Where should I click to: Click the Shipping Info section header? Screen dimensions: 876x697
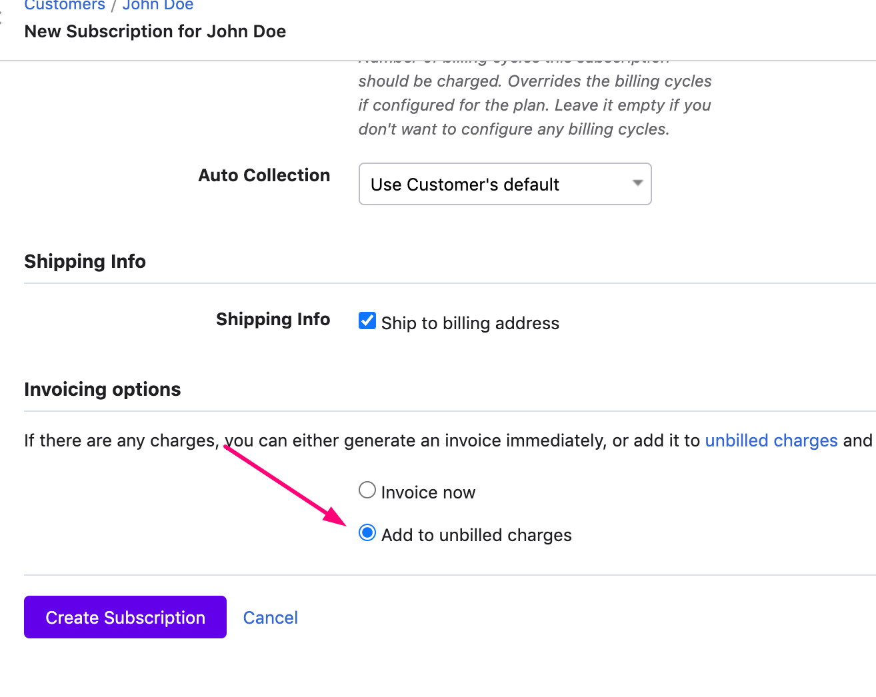click(x=85, y=261)
